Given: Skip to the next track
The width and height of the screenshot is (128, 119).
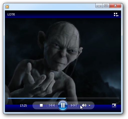Looking at the screenshot, I should (x=74, y=105).
